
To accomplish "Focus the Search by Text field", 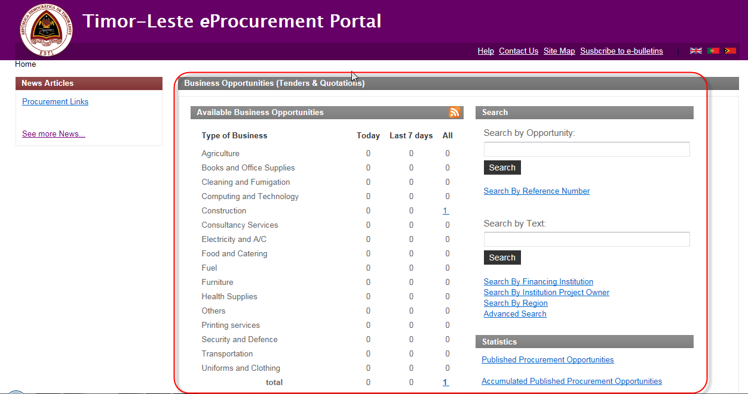I will coord(587,240).
